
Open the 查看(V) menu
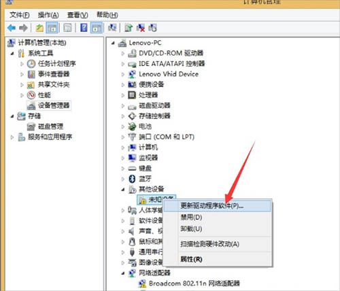click(78, 15)
